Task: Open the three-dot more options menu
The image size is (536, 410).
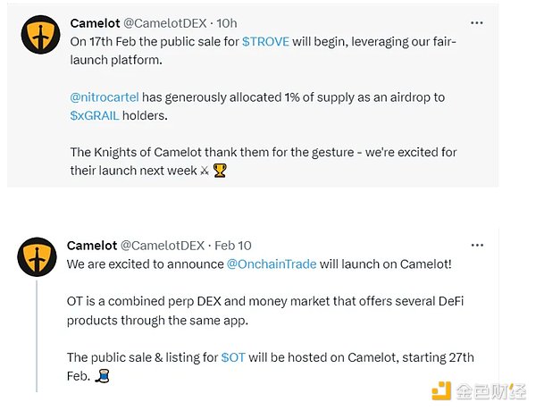Action: click(x=478, y=22)
